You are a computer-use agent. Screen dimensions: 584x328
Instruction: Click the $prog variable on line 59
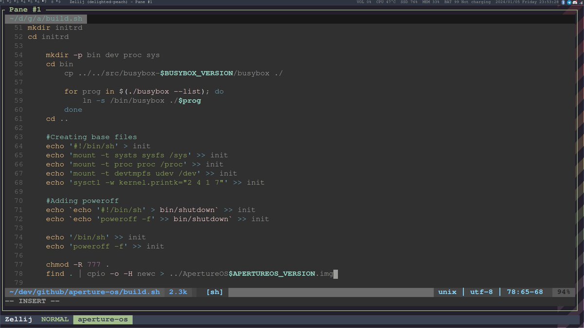coord(189,101)
